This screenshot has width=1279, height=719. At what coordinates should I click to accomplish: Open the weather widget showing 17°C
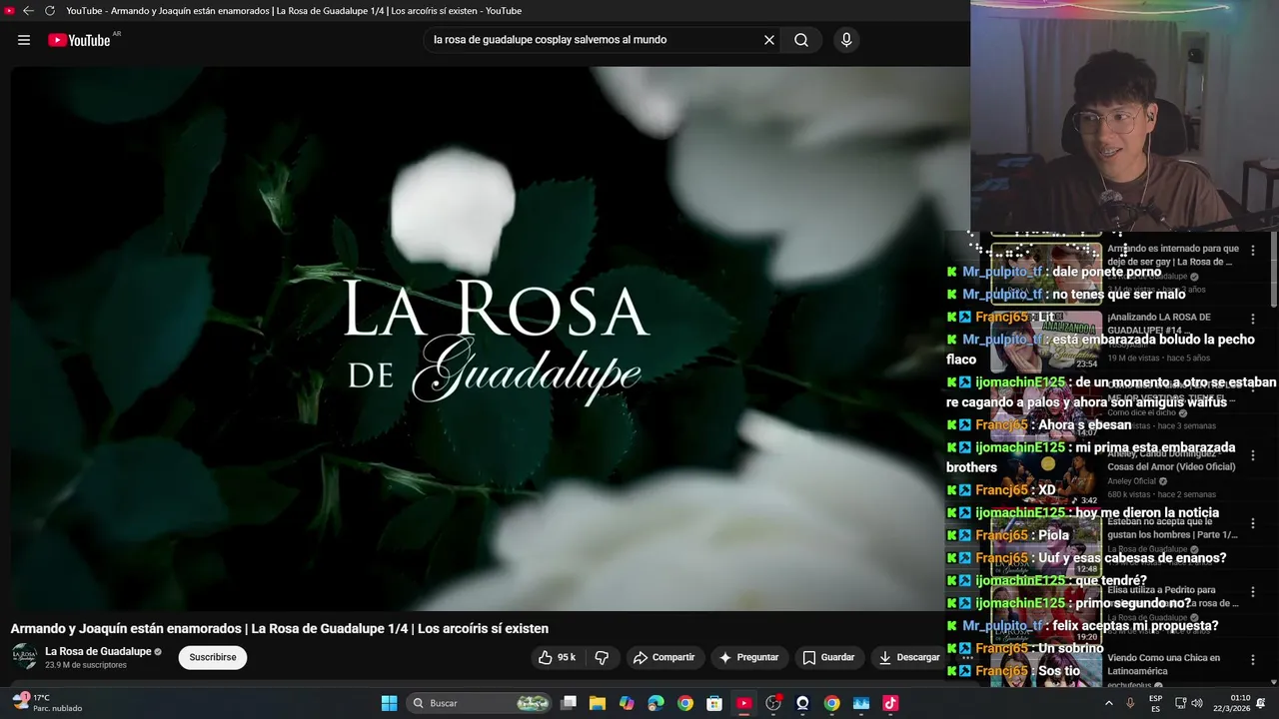(x=48, y=703)
